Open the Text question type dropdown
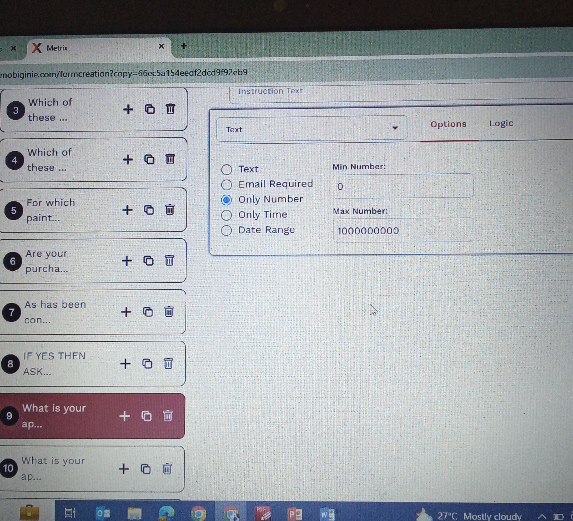This screenshot has height=521, width=573. click(311, 129)
